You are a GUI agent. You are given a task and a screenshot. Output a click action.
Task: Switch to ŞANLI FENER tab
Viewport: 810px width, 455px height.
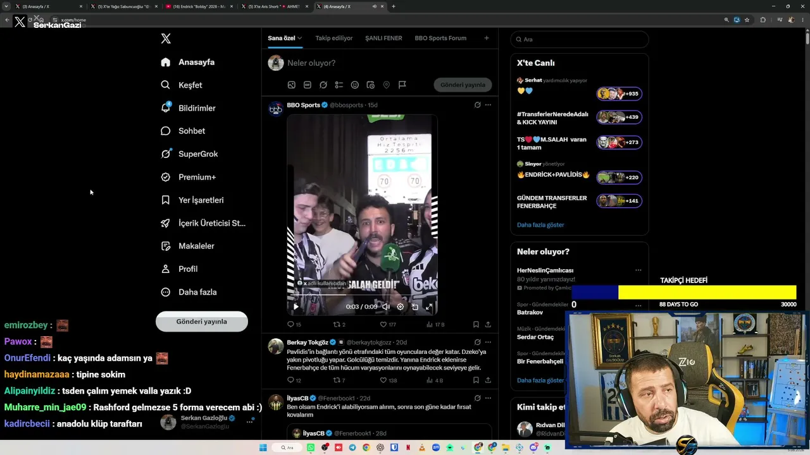pyautogui.click(x=383, y=38)
